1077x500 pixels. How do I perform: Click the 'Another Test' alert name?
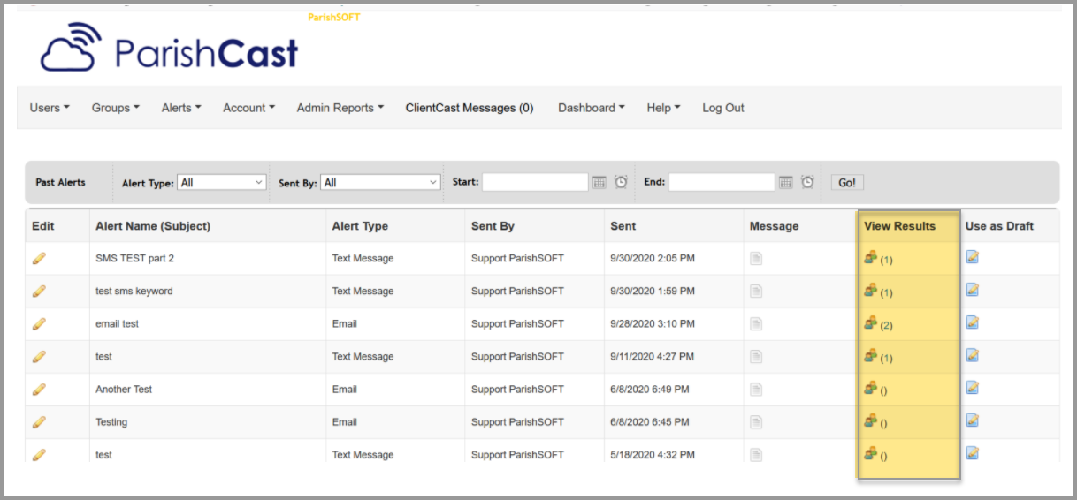tap(124, 389)
